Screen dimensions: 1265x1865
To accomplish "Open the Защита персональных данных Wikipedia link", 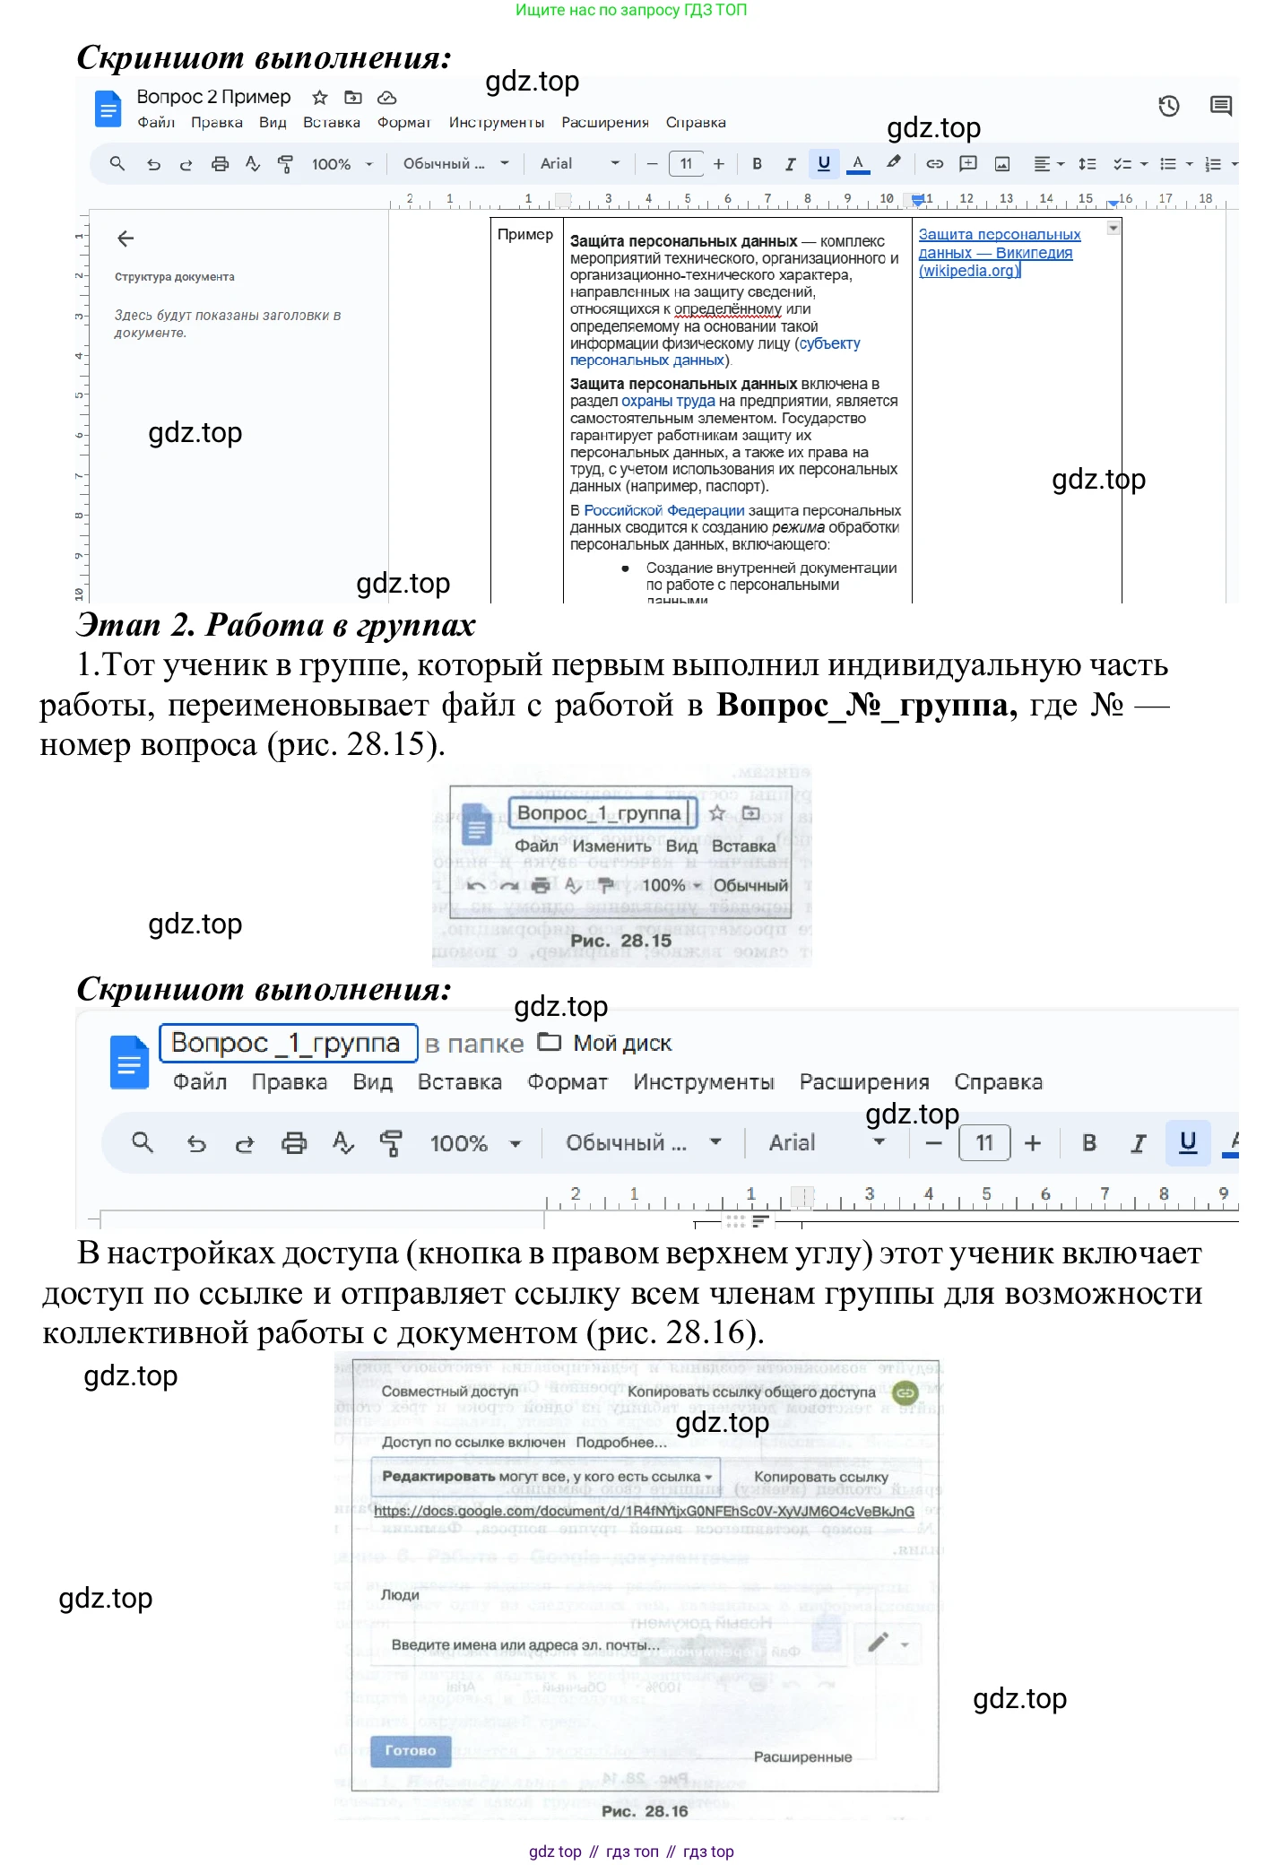I will pyautogui.click(x=999, y=252).
